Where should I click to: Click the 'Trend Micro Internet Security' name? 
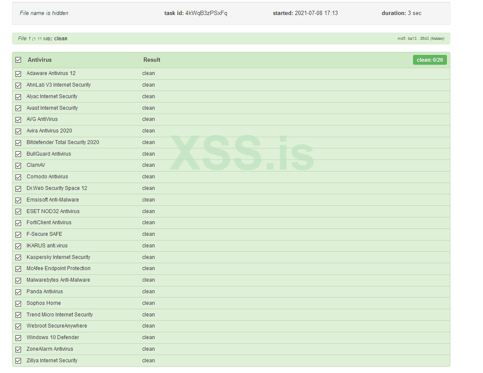[x=60, y=315]
